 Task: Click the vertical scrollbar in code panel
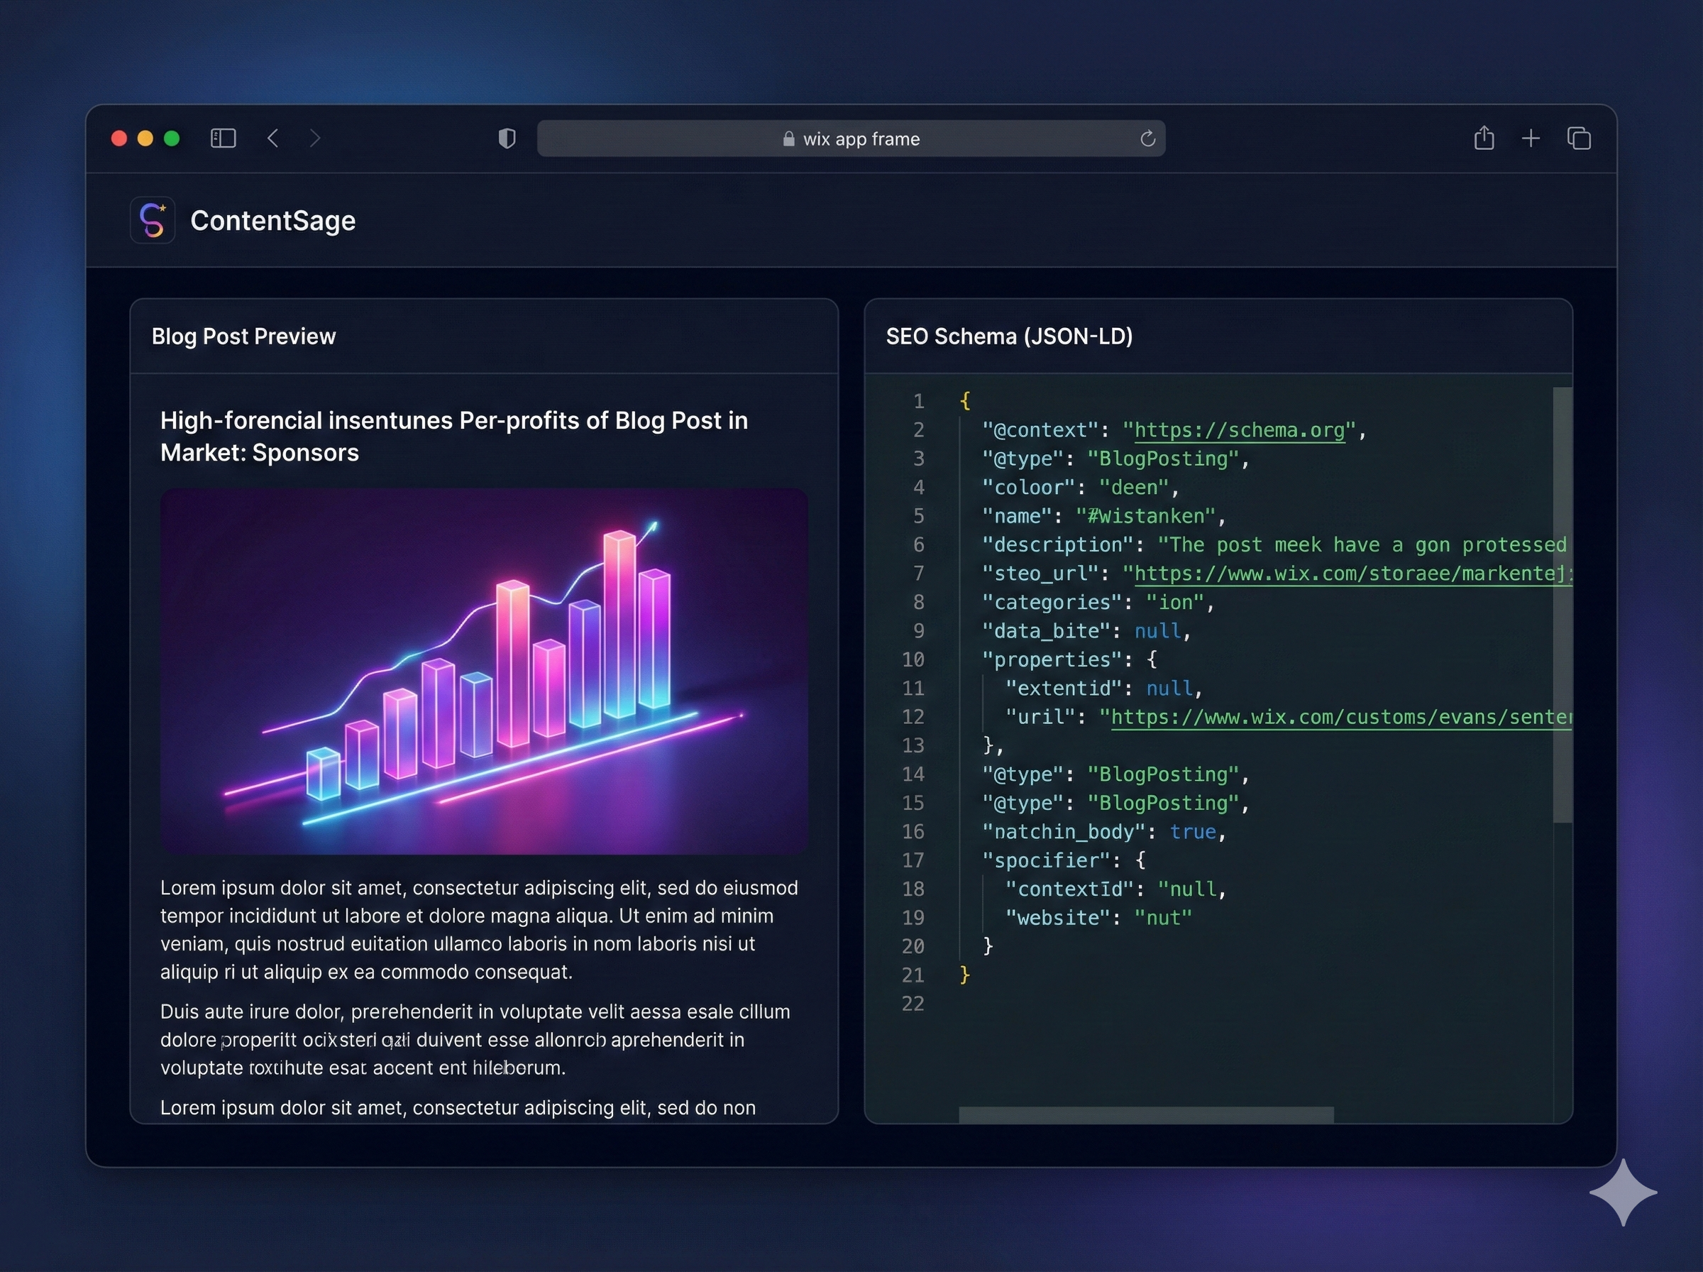point(1561,605)
